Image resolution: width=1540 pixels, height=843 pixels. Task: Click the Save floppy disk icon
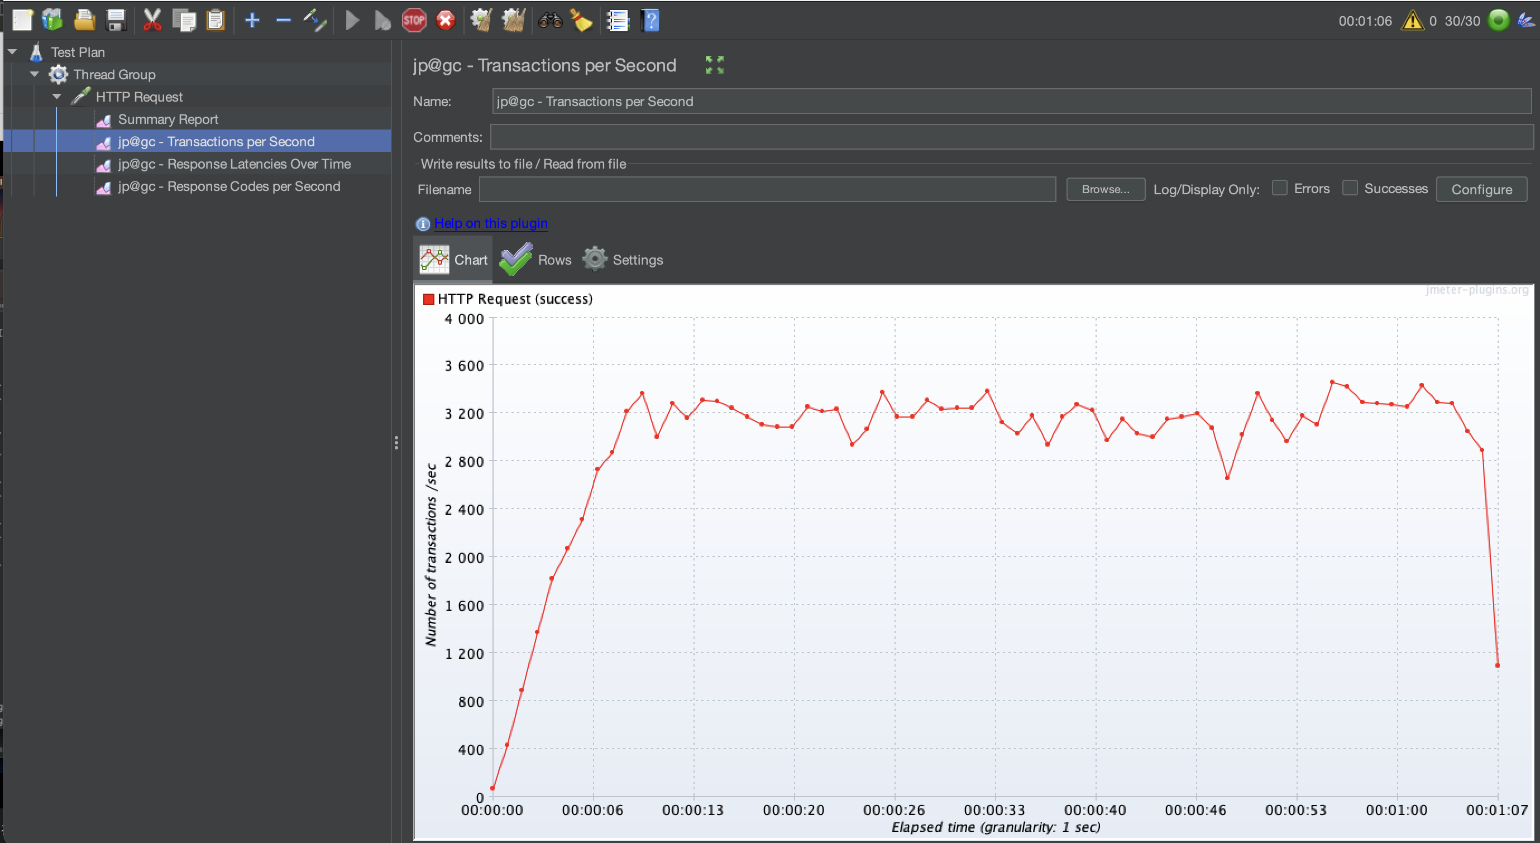(116, 21)
